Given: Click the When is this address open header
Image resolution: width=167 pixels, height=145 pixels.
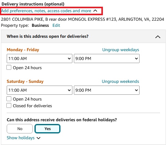Looking at the screenshot, I should [x=48, y=36].
